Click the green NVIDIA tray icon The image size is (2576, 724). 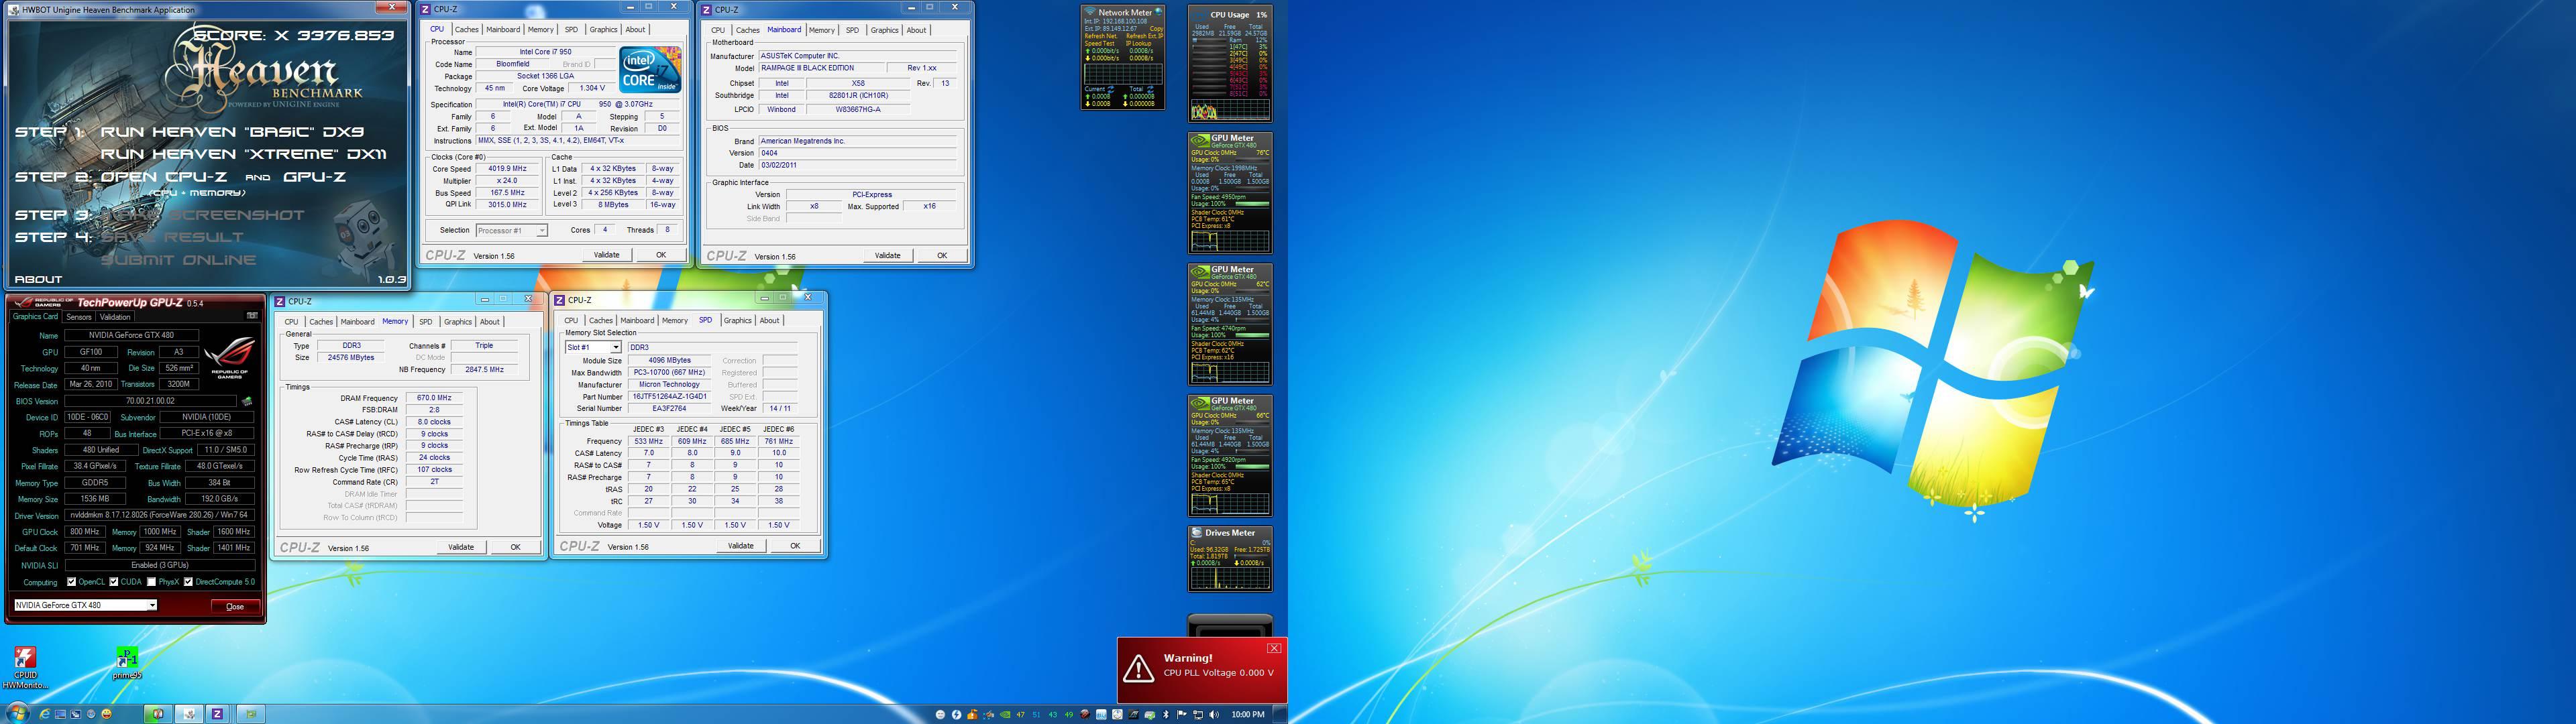click(1004, 714)
